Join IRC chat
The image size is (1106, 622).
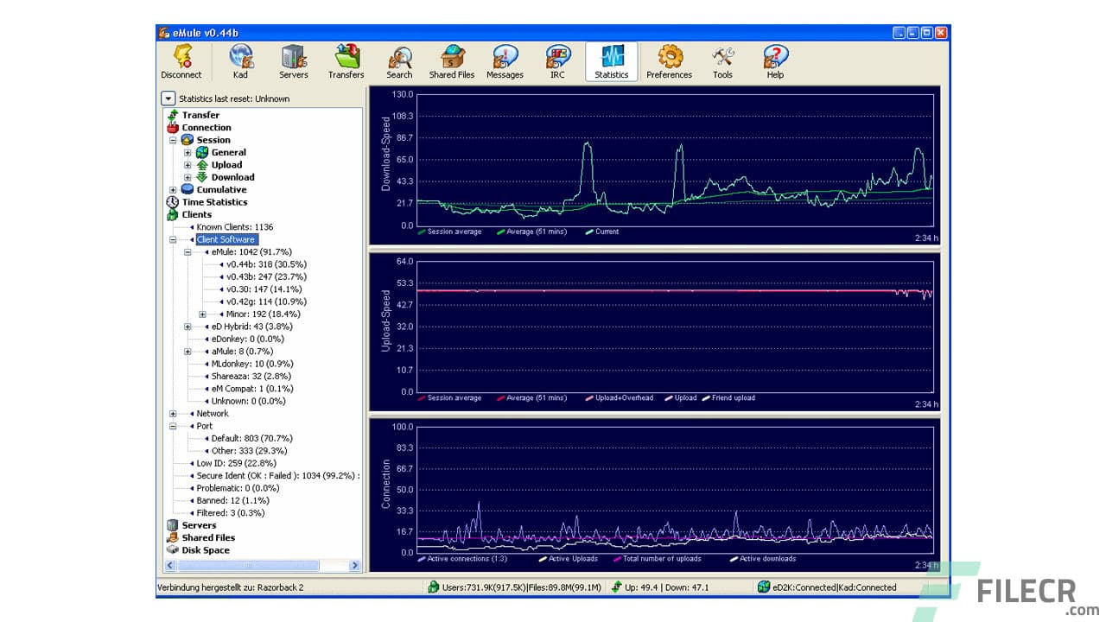[557, 60]
